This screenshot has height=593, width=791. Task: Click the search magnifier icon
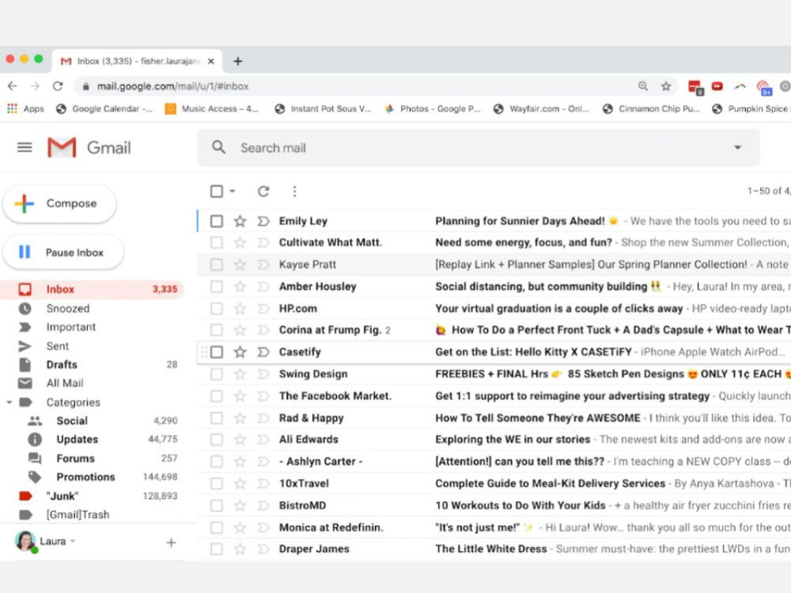[218, 147]
